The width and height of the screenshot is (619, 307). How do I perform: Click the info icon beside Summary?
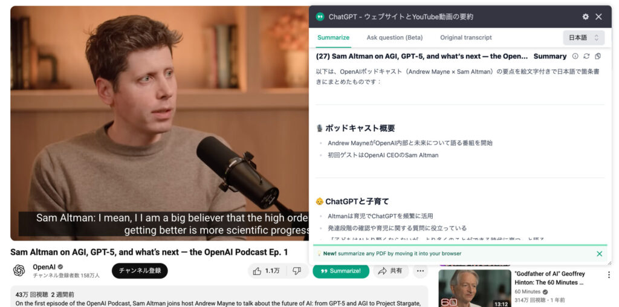point(575,56)
